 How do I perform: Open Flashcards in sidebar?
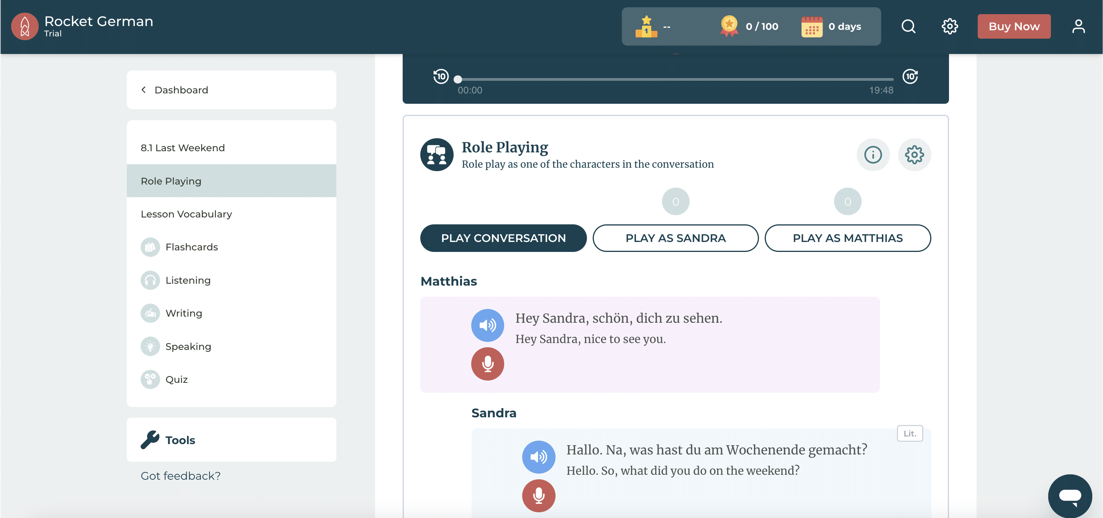pos(192,247)
